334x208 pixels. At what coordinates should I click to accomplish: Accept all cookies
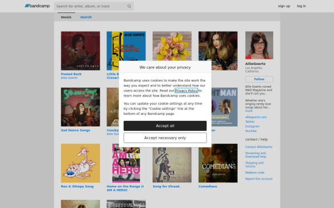tap(165, 126)
